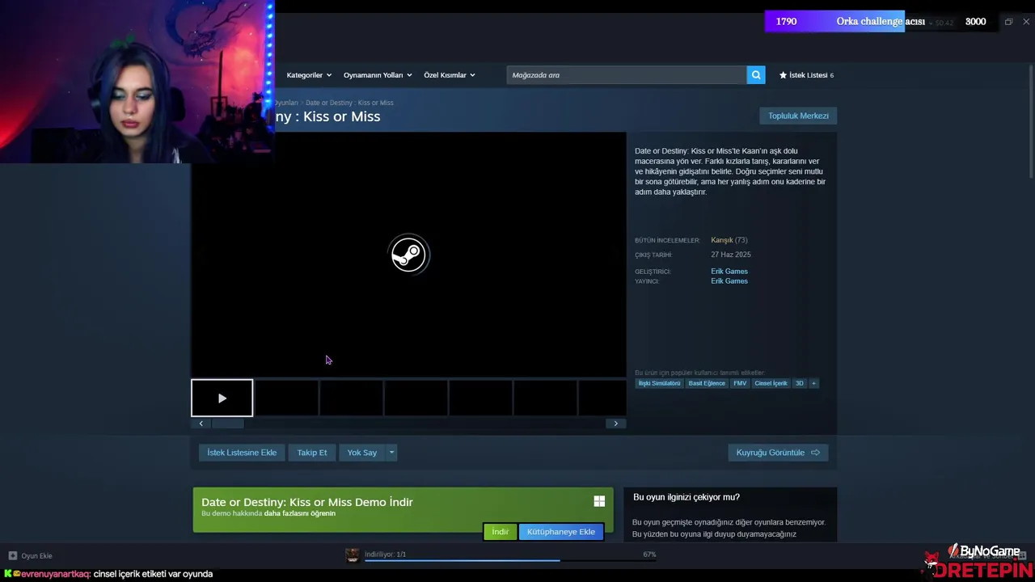This screenshot has width=1035, height=582.
Task: Click the 27 Haz 2025 release date text
Action: [731, 255]
